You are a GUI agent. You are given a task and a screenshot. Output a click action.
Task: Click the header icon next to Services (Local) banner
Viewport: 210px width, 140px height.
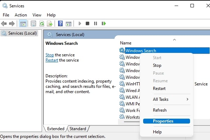click(50, 35)
